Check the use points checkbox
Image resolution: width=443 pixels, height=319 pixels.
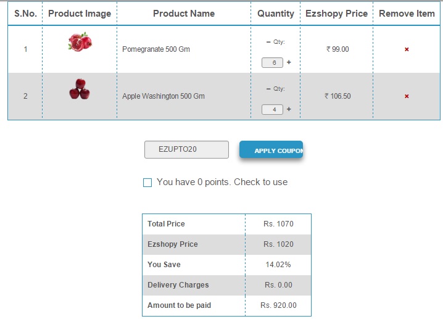[x=147, y=183]
